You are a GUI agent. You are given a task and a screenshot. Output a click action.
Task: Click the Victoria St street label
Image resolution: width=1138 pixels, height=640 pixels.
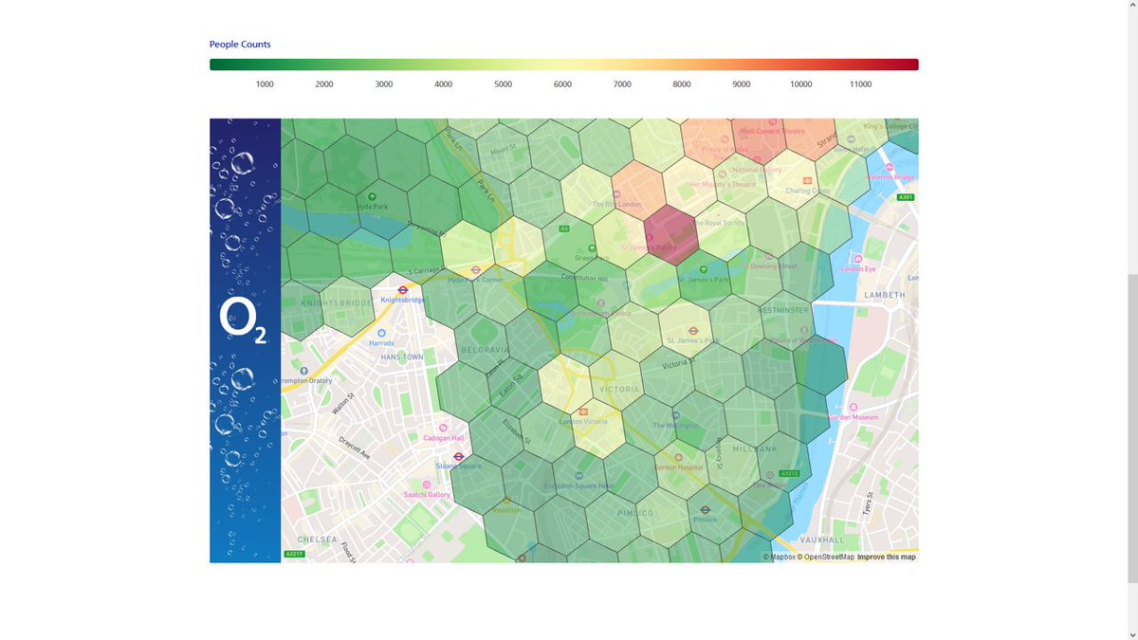(680, 362)
